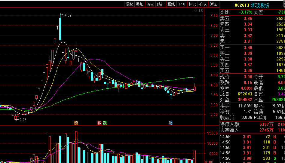
Task: Click the 现价 value 3.90
Action: click(x=248, y=77)
